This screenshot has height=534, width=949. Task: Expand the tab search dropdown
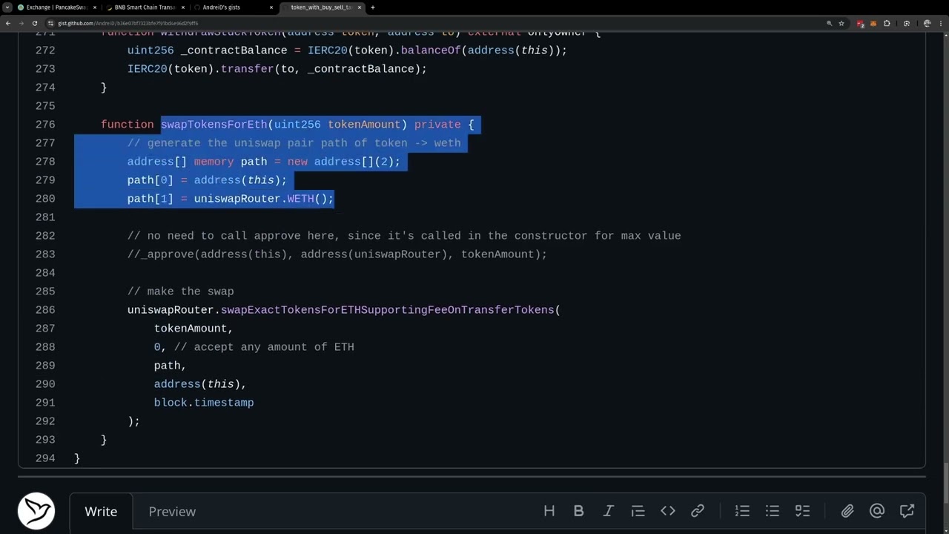pyautogui.click(x=7, y=7)
